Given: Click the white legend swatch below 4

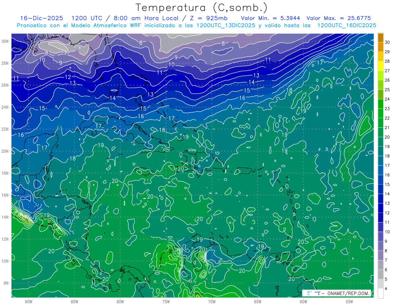Looking at the screenshot, I should click(380, 293).
